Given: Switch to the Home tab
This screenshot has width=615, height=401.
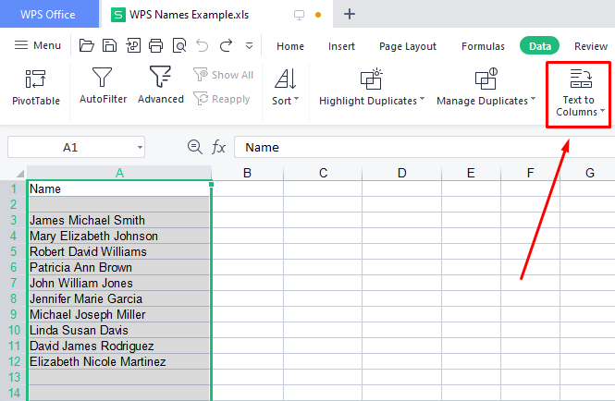Looking at the screenshot, I should coord(290,46).
